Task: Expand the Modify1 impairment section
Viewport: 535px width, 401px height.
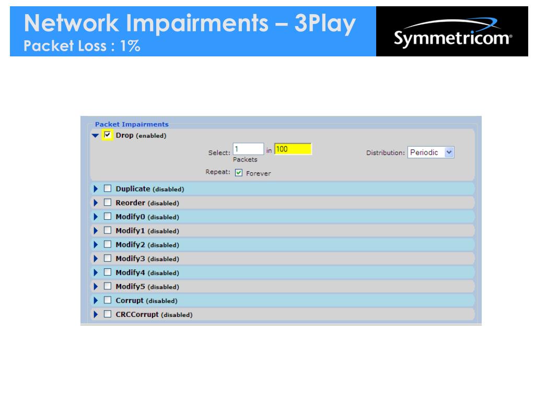Action: pyautogui.click(x=96, y=230)
